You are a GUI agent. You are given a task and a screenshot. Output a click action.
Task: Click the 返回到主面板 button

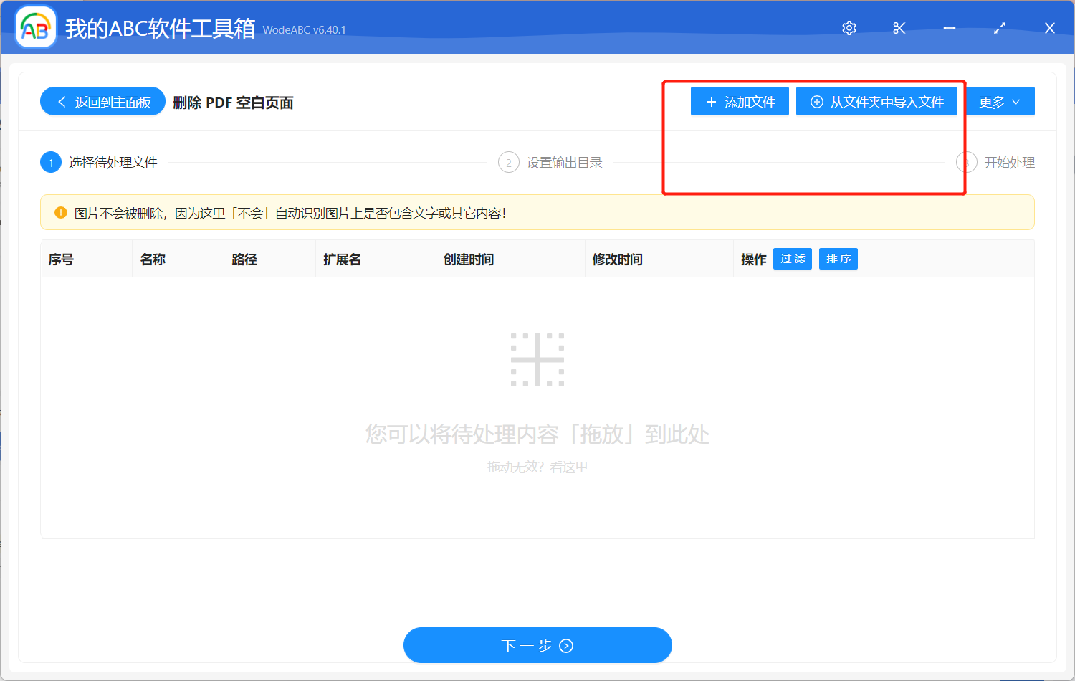pos(102,101)
